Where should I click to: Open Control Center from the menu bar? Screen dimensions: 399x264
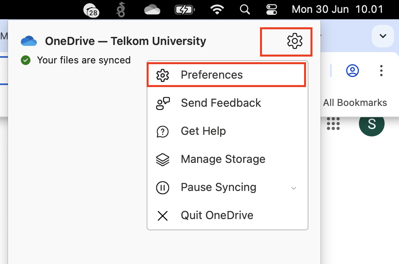click(272, 9)
